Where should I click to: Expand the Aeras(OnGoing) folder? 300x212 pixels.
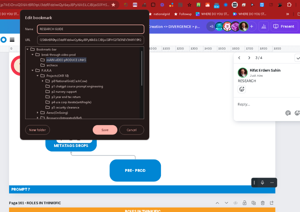pyautogui.click(x=38, y=113)
